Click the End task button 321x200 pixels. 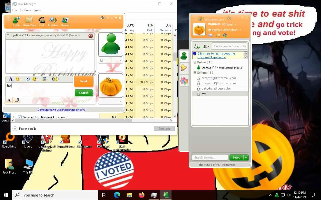tap(164, 129)
